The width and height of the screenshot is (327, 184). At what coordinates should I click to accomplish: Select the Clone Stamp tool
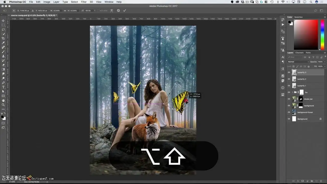point(3,56)
